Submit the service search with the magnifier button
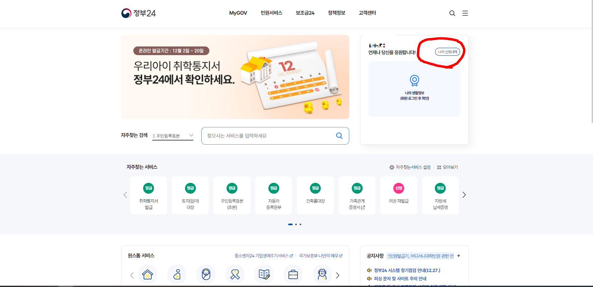Image resolution: width=593 pixels, height=287 pixels. 339,136
